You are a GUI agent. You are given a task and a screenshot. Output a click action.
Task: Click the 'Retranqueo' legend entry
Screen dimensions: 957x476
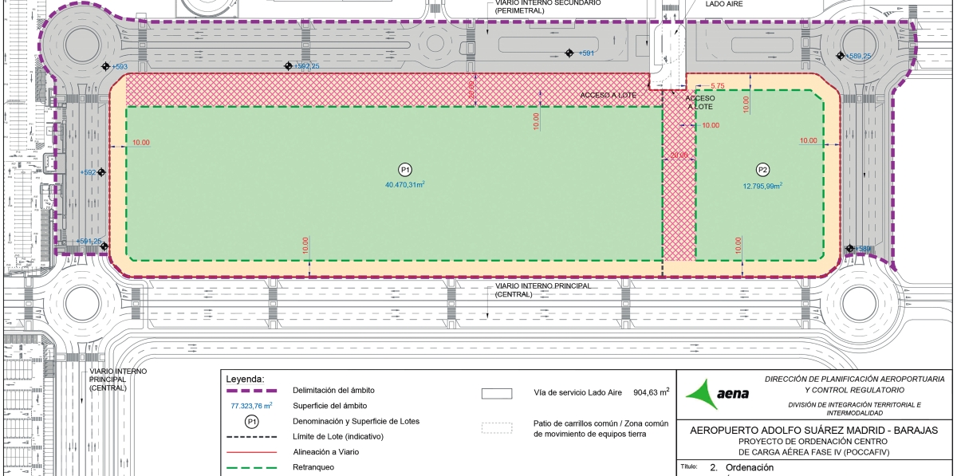pos(314,467)
